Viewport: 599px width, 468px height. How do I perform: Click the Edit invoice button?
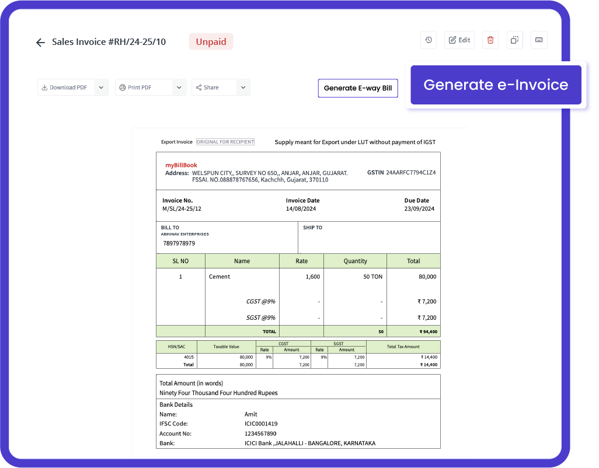pos(459,40)
